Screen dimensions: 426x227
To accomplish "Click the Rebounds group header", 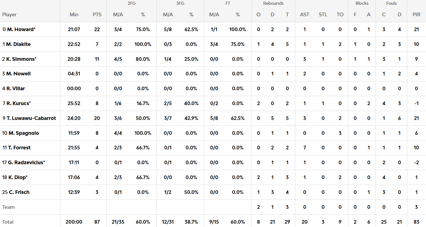I will click(273, 3).
